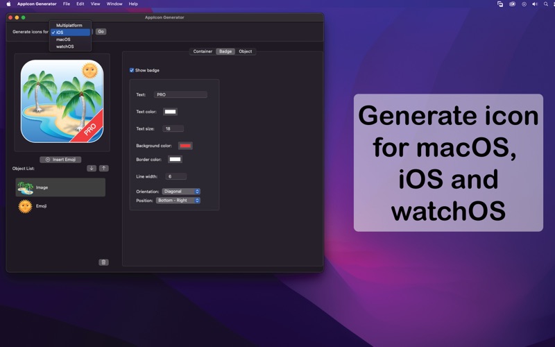Open the Text color swatch

(170, 112)
